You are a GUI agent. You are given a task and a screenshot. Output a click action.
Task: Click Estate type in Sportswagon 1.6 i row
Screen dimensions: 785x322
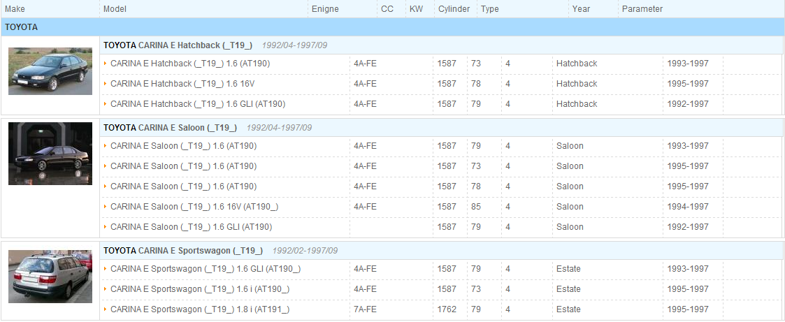(569, 289)
